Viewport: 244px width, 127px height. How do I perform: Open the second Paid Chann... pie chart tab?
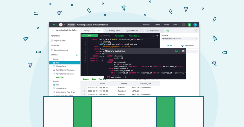(x=154, y=31)
